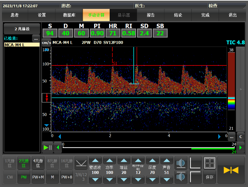248x187 pixels.
Task: Open the 结论 conclusion menu
Action: [x=178, y=15]
